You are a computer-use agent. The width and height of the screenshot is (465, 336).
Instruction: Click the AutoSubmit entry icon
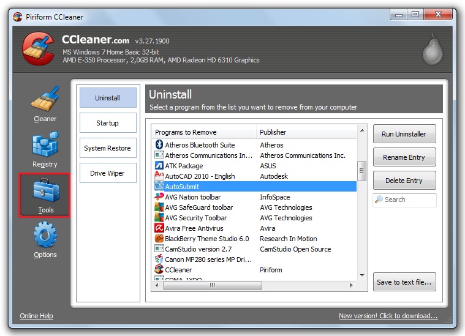(x=159, y=187)
